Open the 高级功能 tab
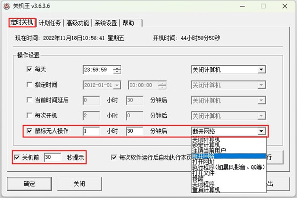Screen dimensions: 297x198 click(78, 23)
